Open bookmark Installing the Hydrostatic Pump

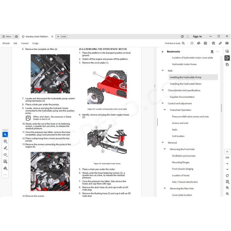pyautogui.click(x=185, y=77)
